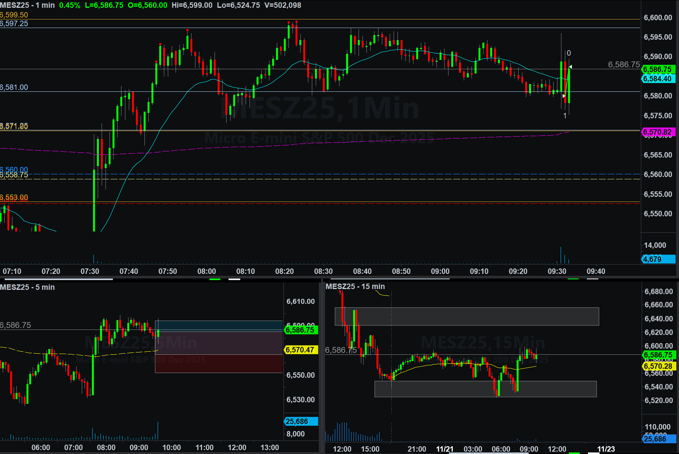Select the green 6,586.75 last price tag
The image size is (679, 454).
click(x=658, y=69)
